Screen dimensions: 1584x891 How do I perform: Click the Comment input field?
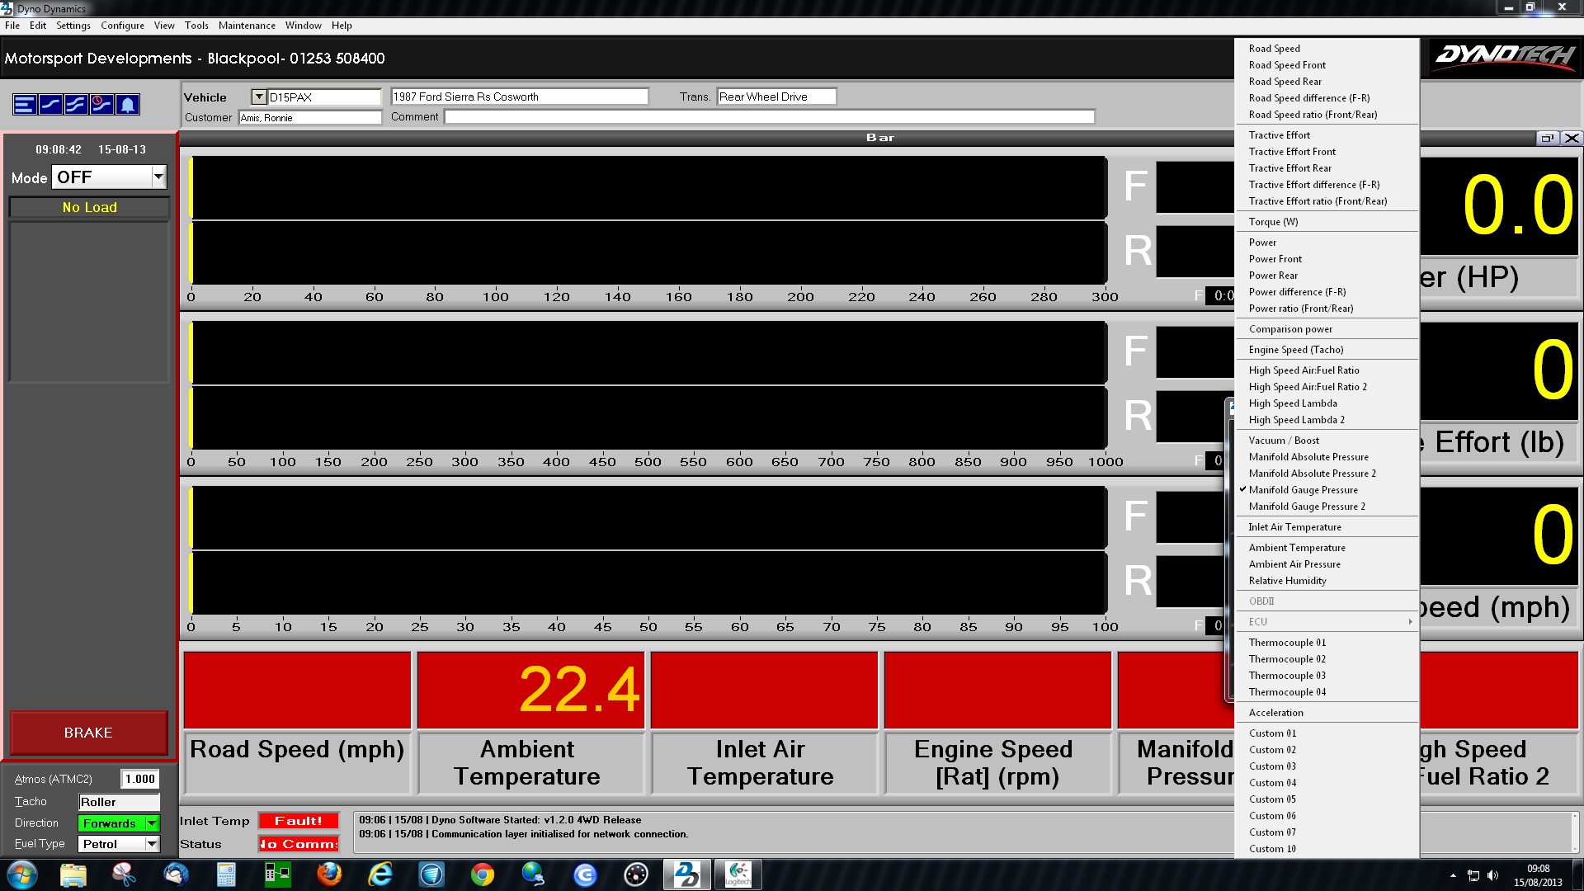[x=769, y=117]
